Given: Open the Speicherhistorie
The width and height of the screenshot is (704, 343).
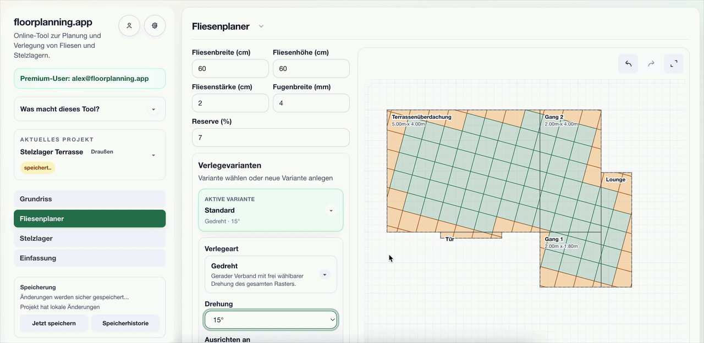Looking at the screenshot, I should point(125,323).
